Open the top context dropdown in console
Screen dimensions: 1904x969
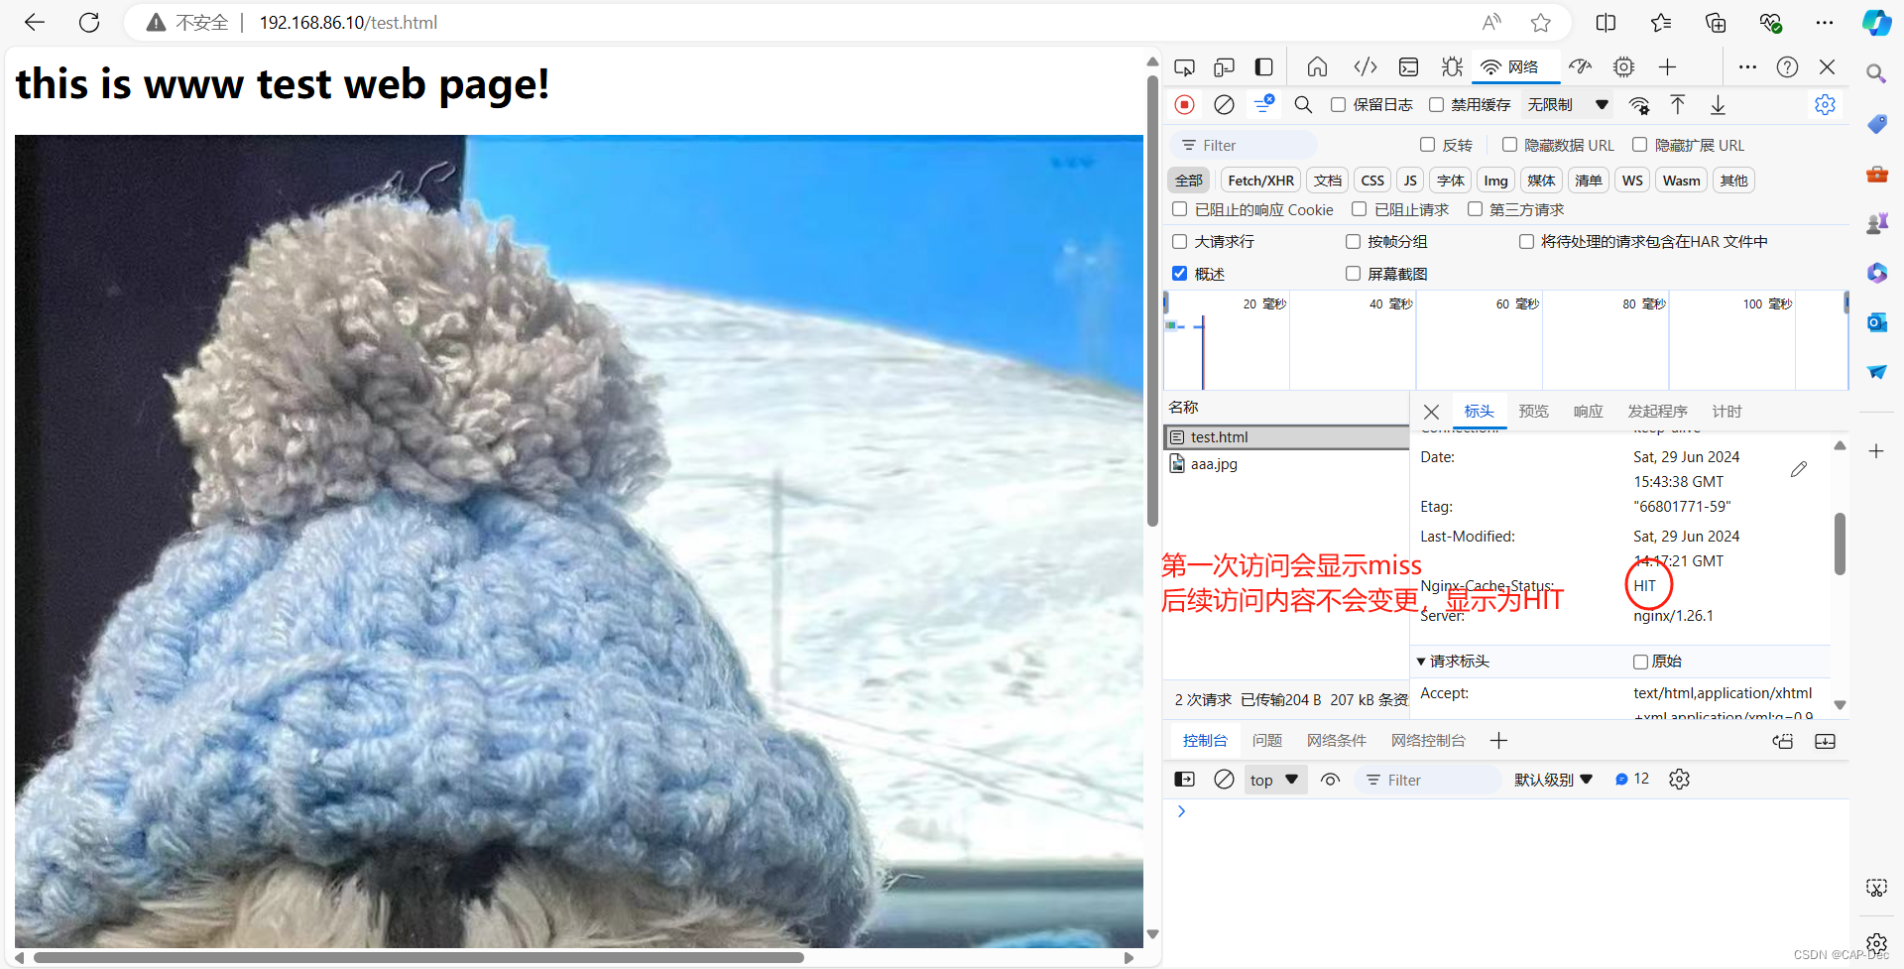point(1274,780)
